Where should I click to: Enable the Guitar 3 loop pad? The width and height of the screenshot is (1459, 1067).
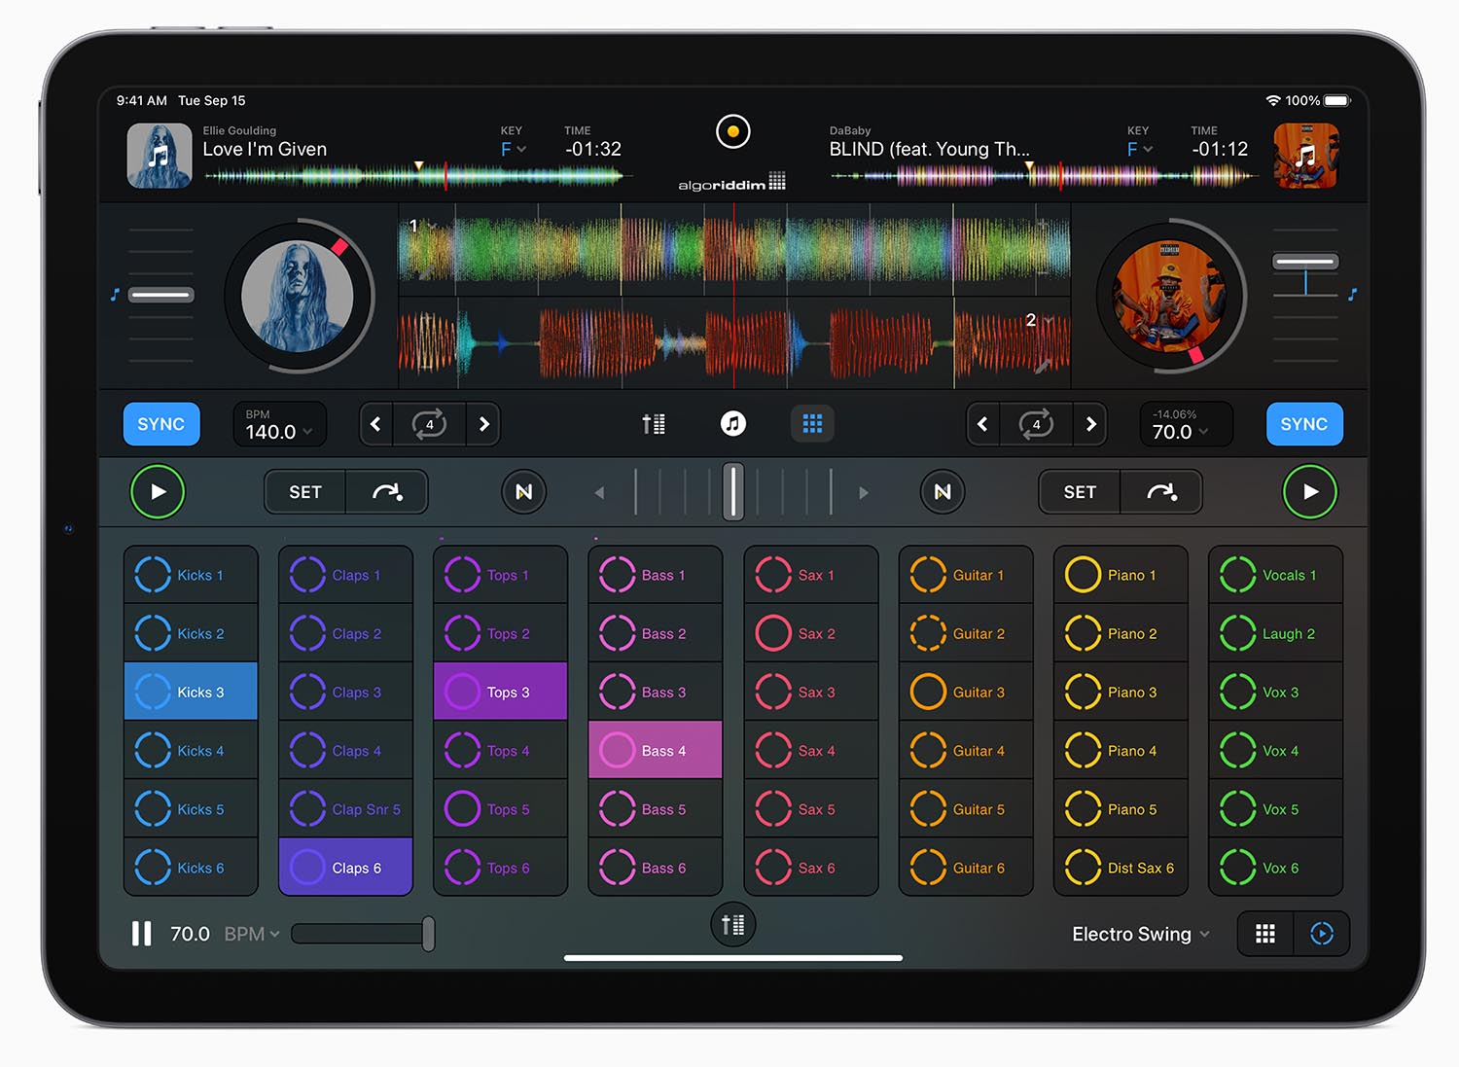click(966, 692)
